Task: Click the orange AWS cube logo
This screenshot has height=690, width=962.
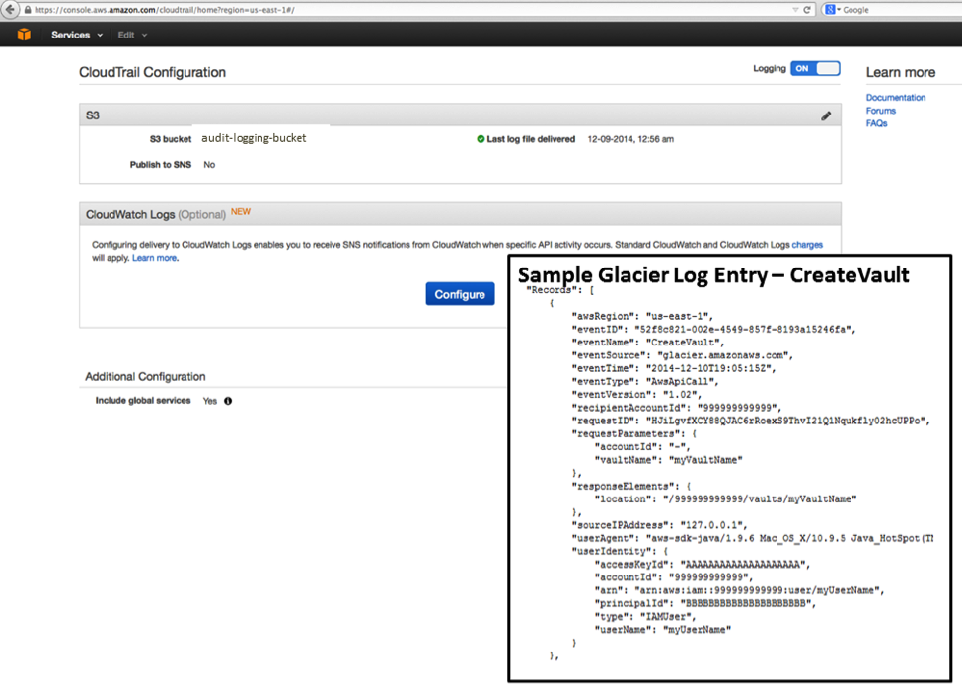Action: (24, 35)
